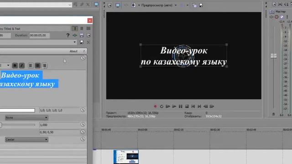Toggle the animation clock beside the Center dropdown
Image resolution: width=292 pixels, height=164 pixels.
click(x=83, y=139)
